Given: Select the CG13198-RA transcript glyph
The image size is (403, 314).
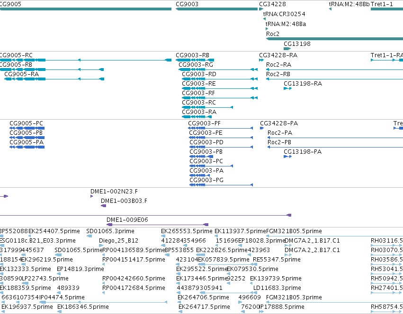Looking at the screenshot, I should point(287,88).
